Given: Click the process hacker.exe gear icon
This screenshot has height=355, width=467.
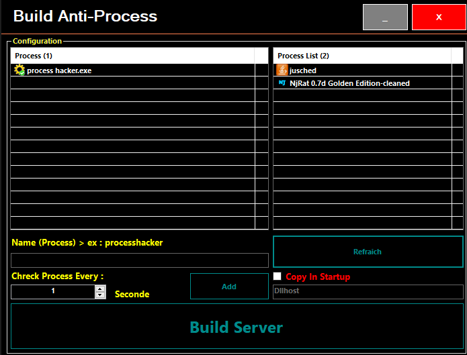Looking at the screenshot, I should [x=19, y=70].
